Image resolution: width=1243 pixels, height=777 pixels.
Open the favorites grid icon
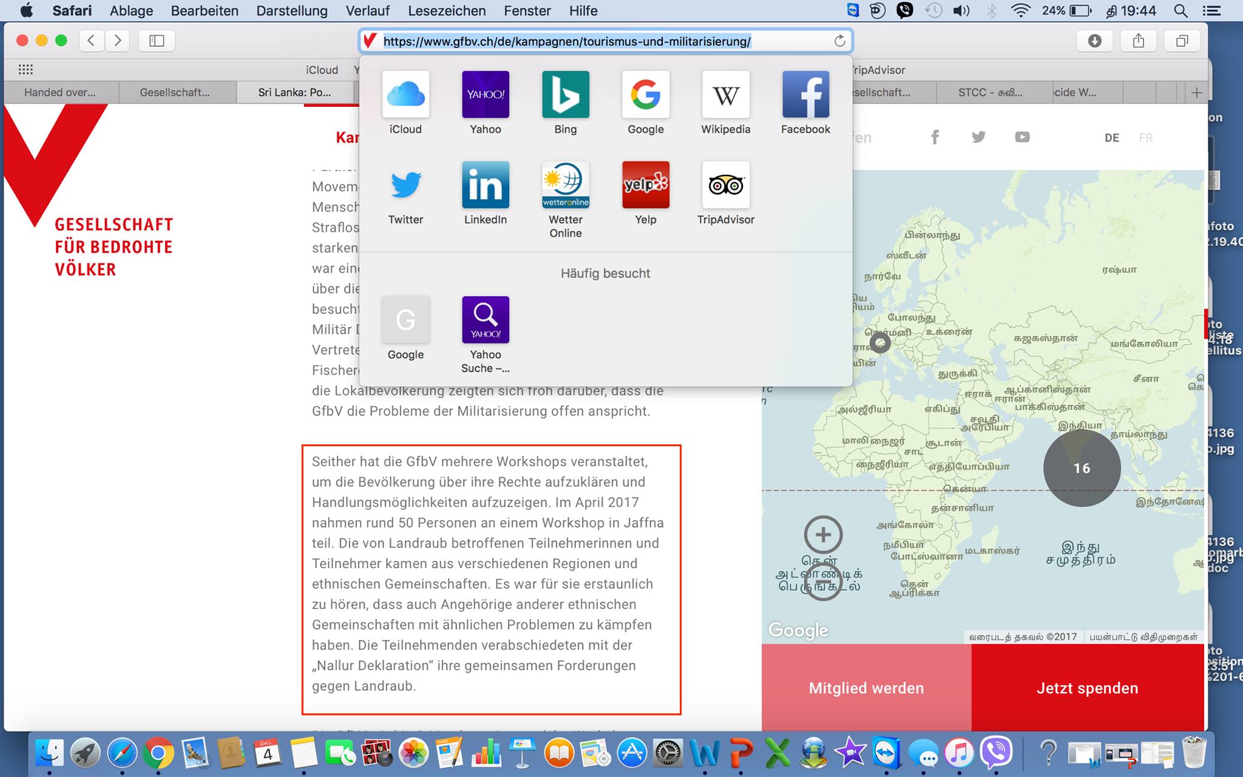25,69
